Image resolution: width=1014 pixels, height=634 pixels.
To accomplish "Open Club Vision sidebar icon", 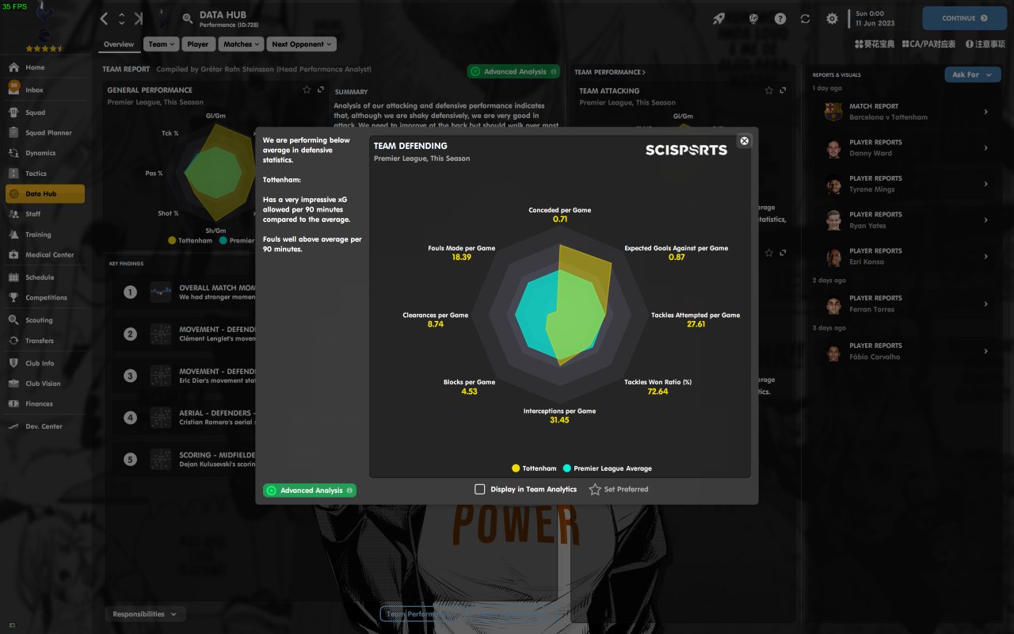I will pos(13,384).
